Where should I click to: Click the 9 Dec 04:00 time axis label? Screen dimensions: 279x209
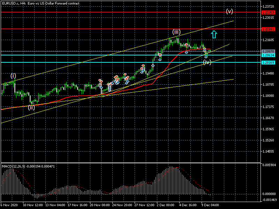[210, 205]
